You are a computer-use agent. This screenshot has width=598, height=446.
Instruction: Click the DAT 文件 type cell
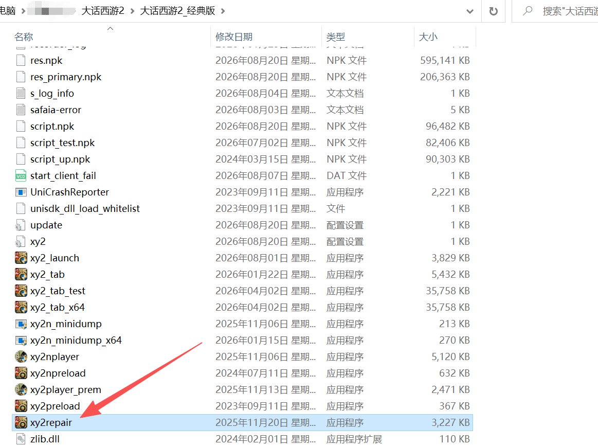coord(346,175)
